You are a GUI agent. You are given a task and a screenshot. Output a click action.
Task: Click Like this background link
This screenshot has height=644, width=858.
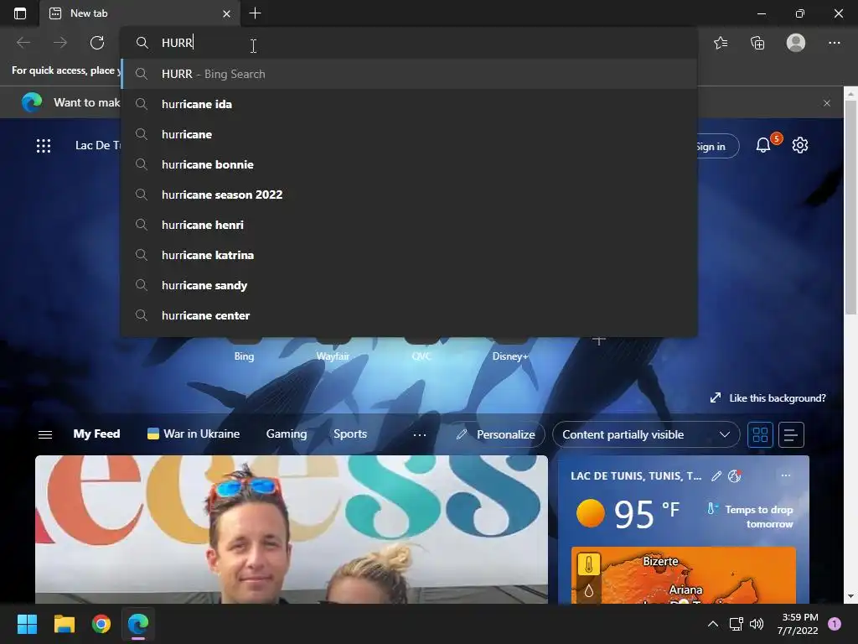click(x=768, y=398)
